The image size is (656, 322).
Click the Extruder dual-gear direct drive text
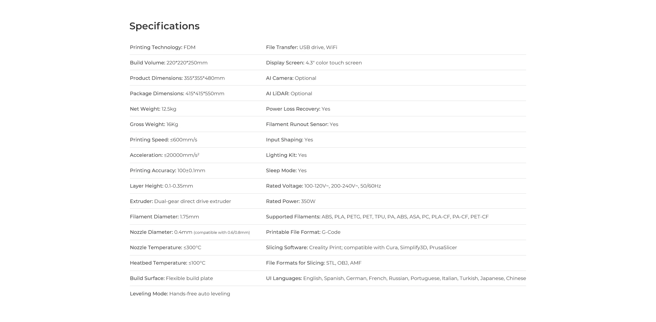pyautogui.click(x=180, y=201)
